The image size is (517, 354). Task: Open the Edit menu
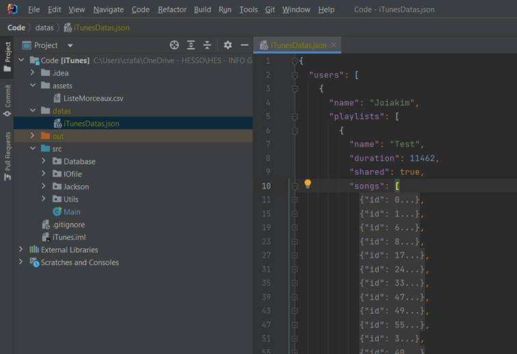pos(55,10)
